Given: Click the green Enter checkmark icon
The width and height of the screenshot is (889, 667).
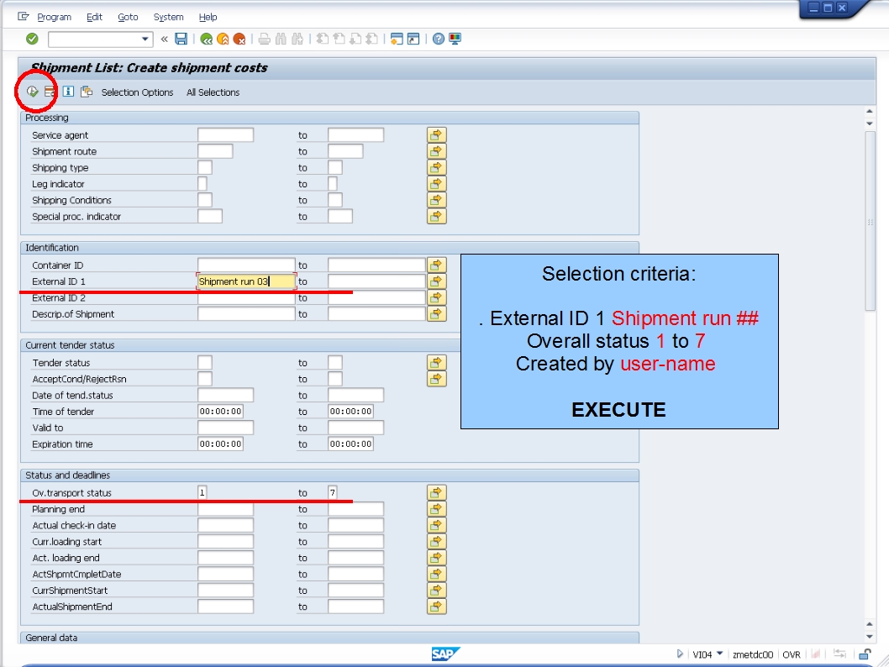Looking at the screenshot, I should point(32,39).
